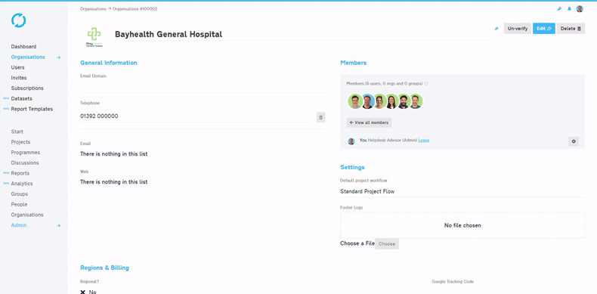597x294 pixels.
Task: Click the Bayhealth General Hospital title
Action: (x=169, y=34)
